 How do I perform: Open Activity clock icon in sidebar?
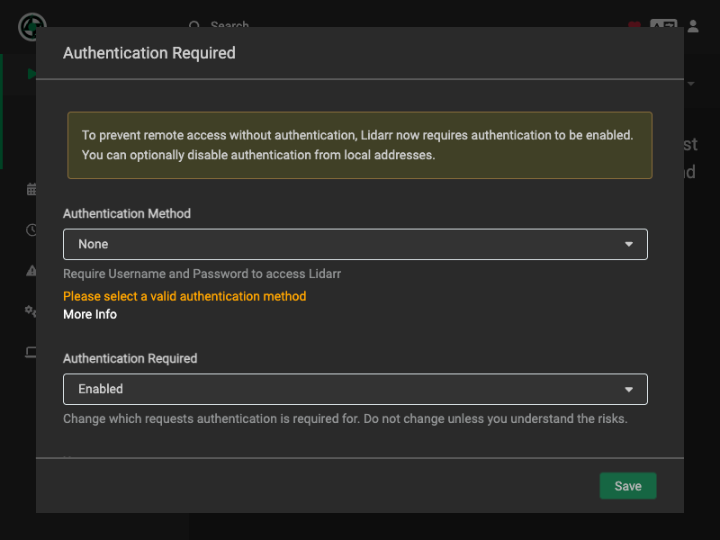tap(31, 230)
